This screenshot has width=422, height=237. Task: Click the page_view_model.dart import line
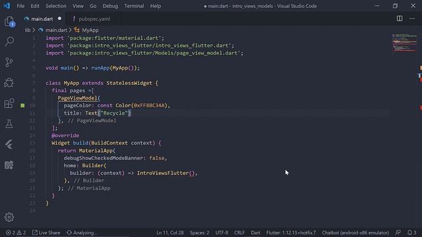click(144, 53)
